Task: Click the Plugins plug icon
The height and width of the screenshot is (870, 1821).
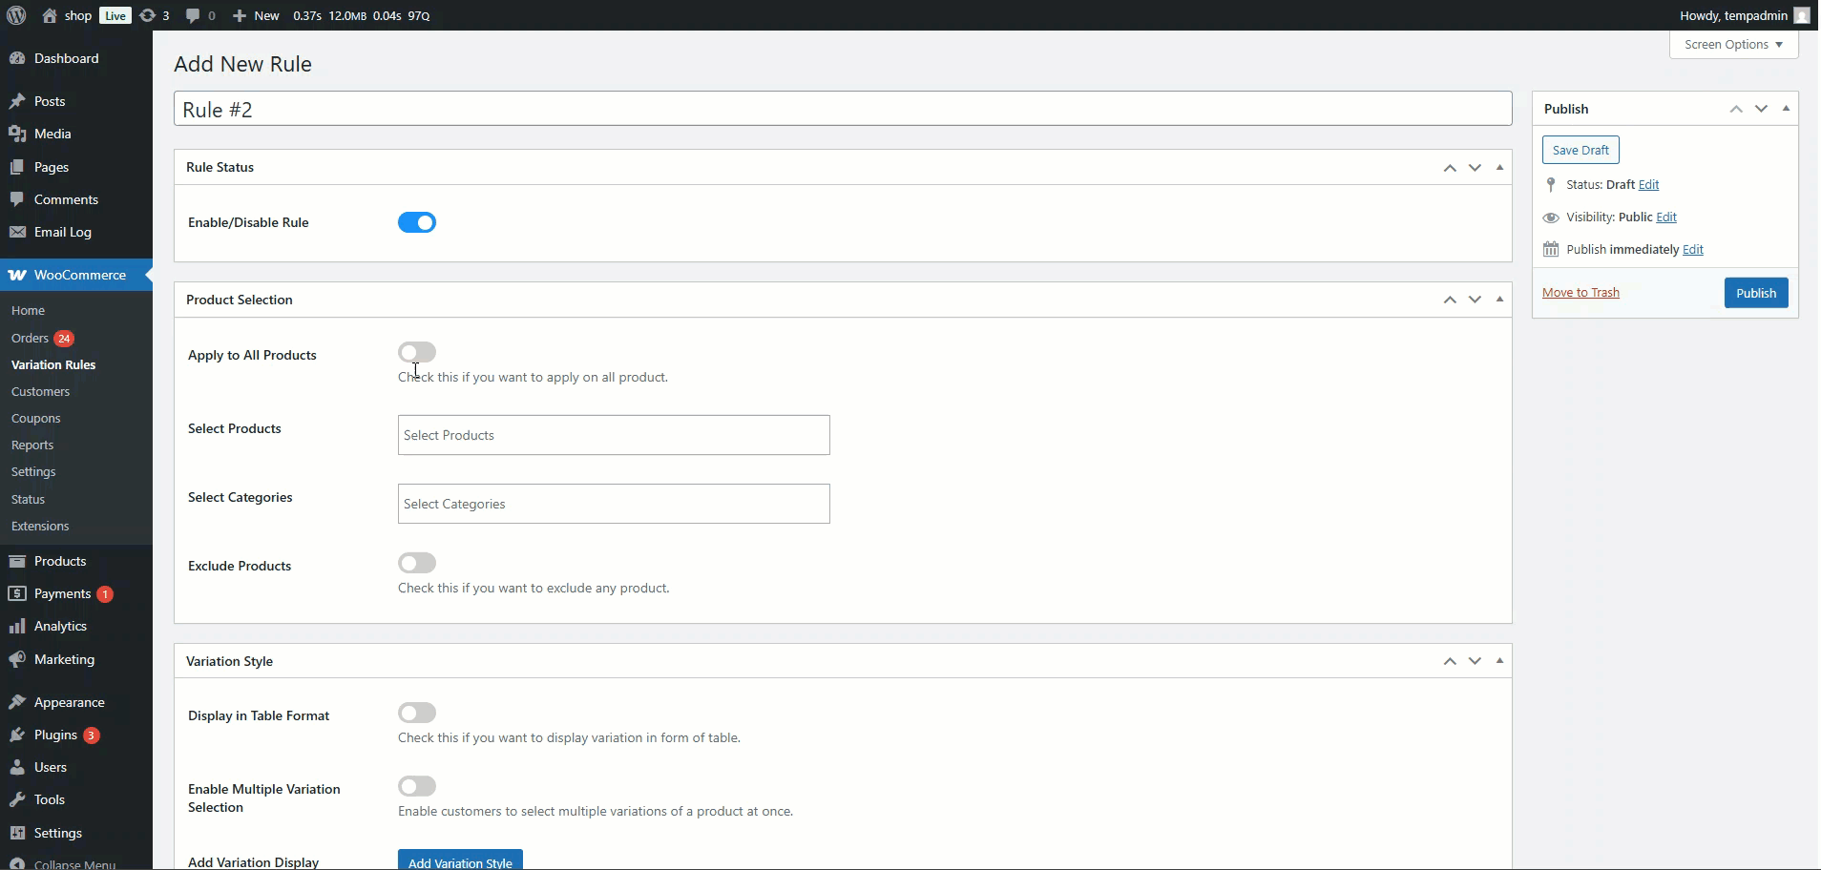Action: tap(17, 735)
